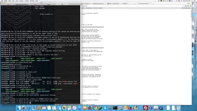Click the http://redis.io URL in terminal
This screenshot has width=197, height=111.
[46, 14]
